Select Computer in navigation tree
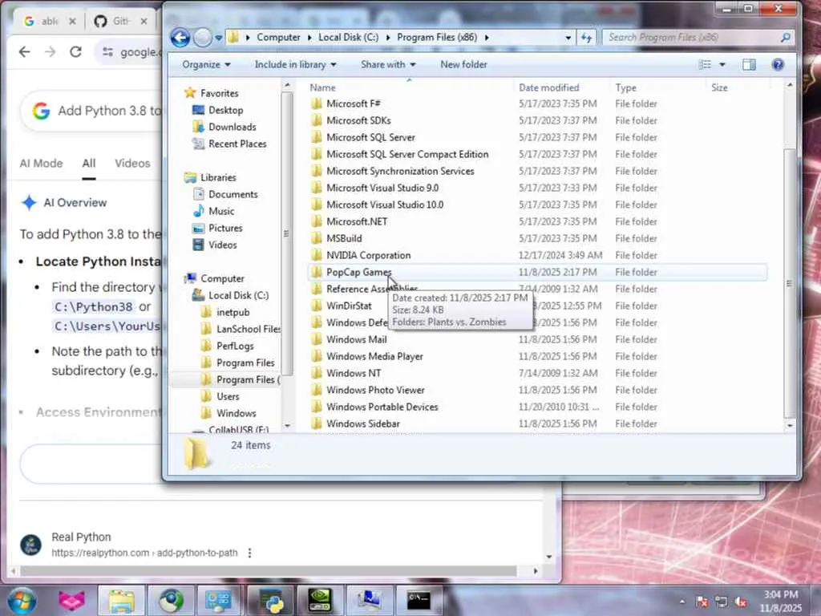821x616 pixels. 222,278
